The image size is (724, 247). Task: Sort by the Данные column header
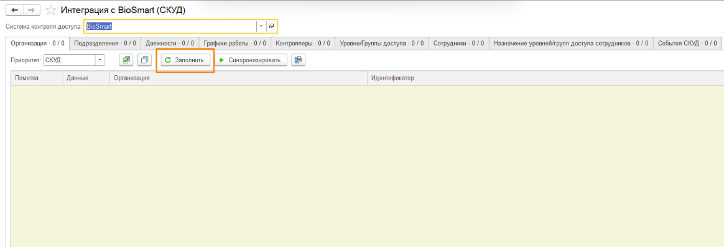(86, 78)
